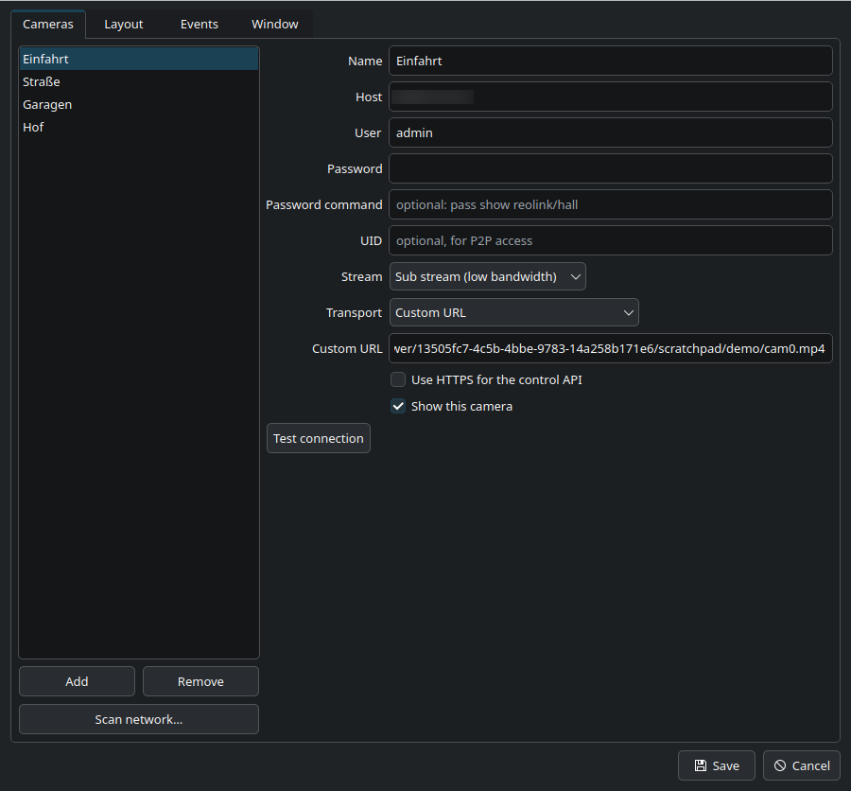Image resolution: width=851 pixels, height=791 pixels.
Task: Open the Events tab
Action: (x=200, y=24)
